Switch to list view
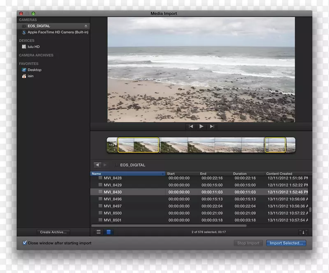 pyautogui.click(x=109, y=232)
